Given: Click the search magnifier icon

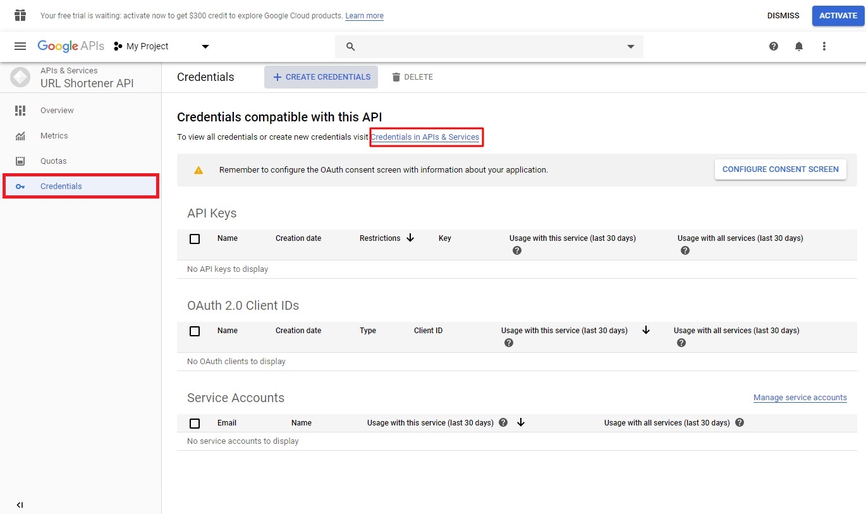Looking at the screenshot, I should [351, 47].
